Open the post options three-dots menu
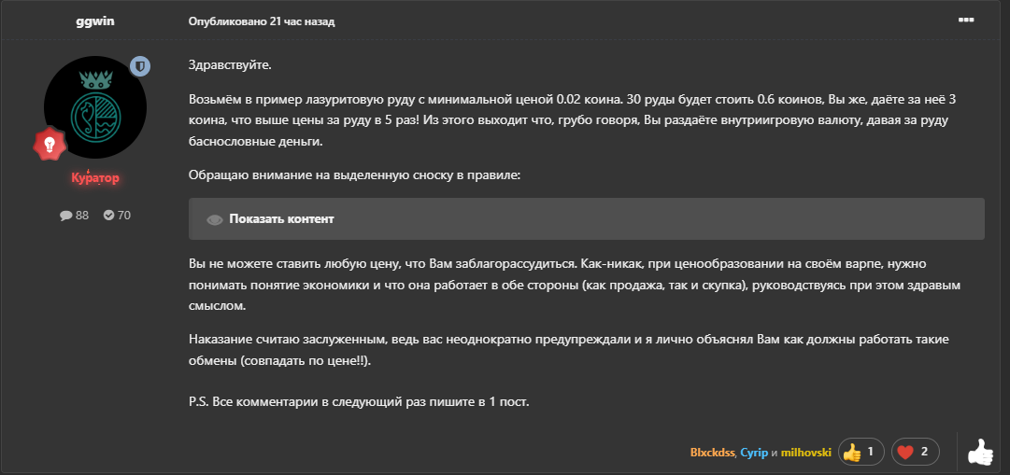The image size is (1010, 475). point(965,20)
